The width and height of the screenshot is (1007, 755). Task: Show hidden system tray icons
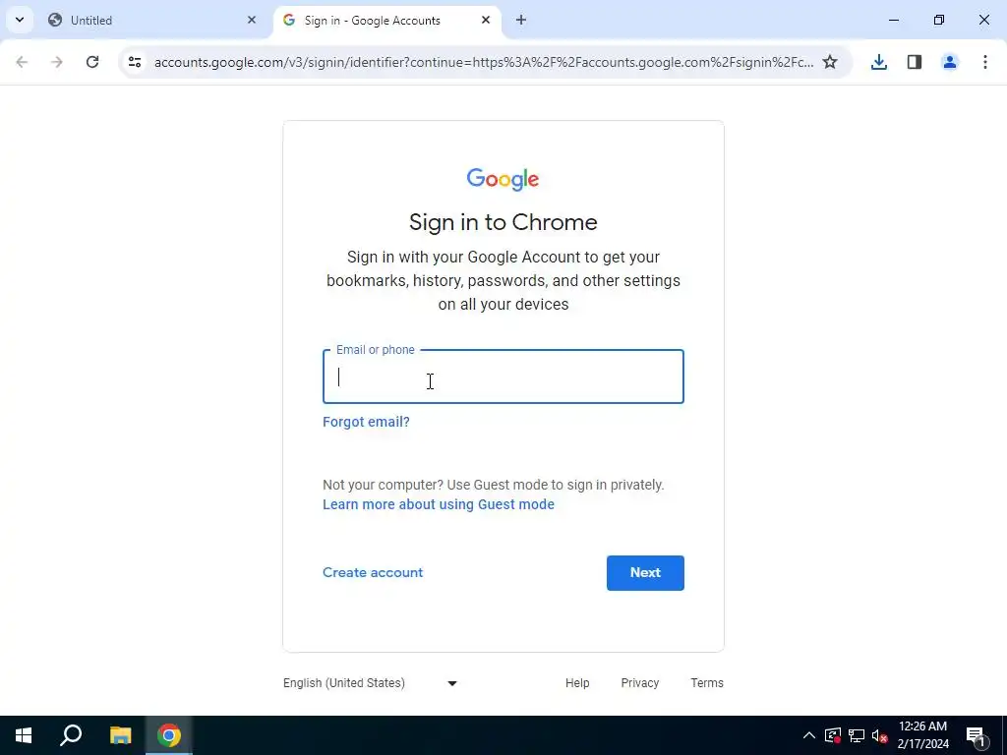point(809,735)
